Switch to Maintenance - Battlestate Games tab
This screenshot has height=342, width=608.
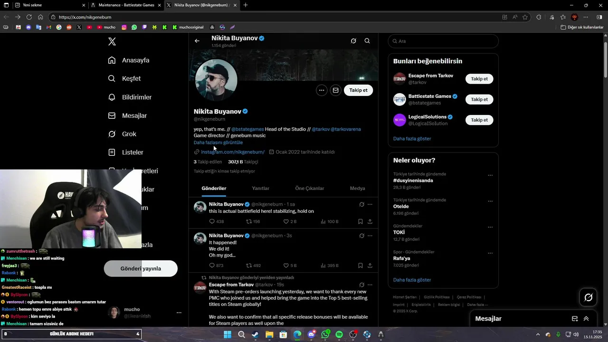coord(127,5)
